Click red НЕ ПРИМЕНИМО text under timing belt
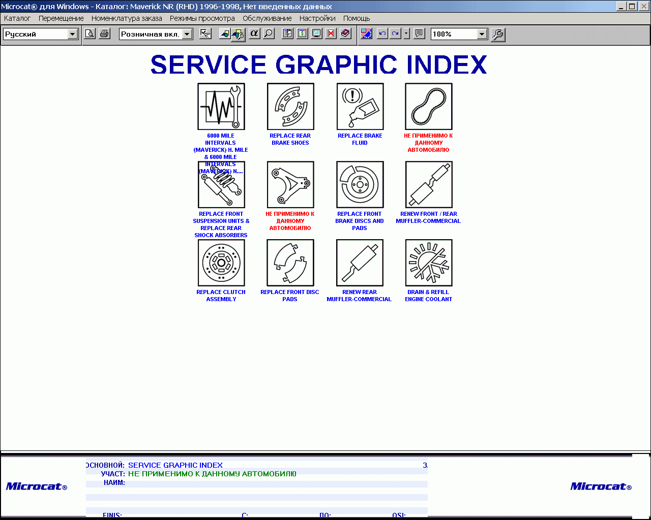This screenshot has height=520, width=651. [428, 143]
